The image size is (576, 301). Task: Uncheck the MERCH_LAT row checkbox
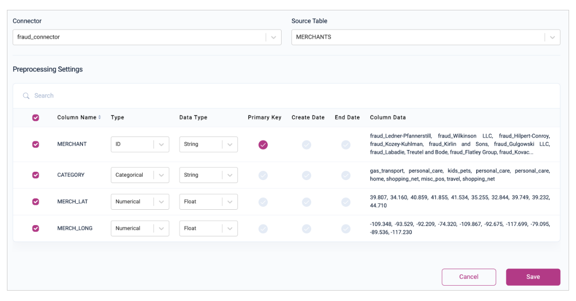[36, 201]
